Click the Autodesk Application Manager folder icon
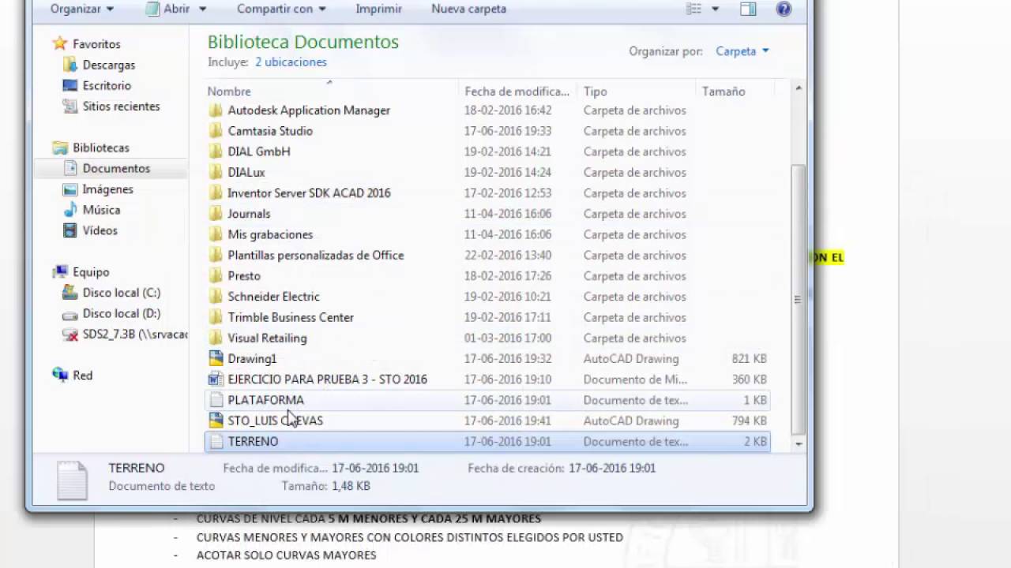The height and width of the screenshot is (568, 1011). tap(216, 110)
